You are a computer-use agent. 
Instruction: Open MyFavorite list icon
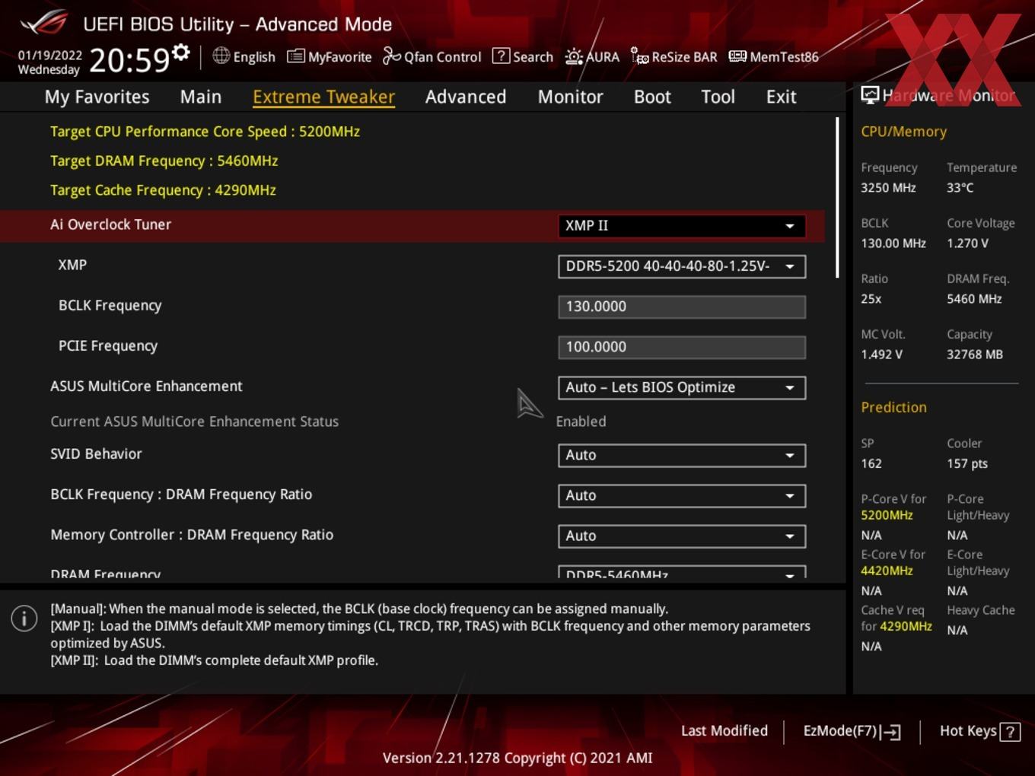pos(295,56)
